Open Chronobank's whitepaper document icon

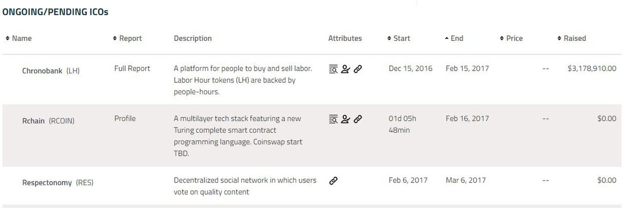[333, 69]
